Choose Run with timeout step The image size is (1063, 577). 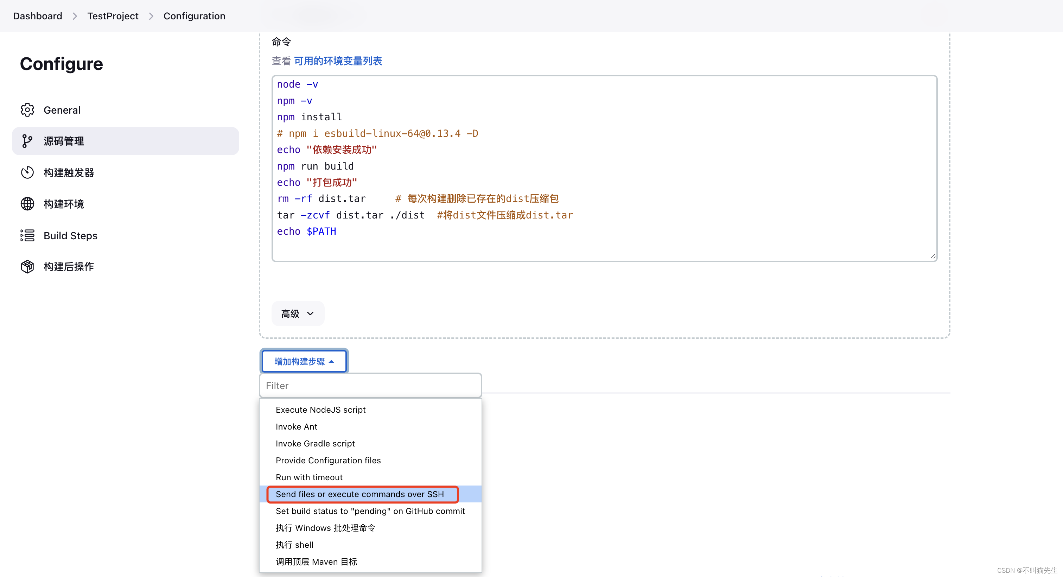pos(309,477)
